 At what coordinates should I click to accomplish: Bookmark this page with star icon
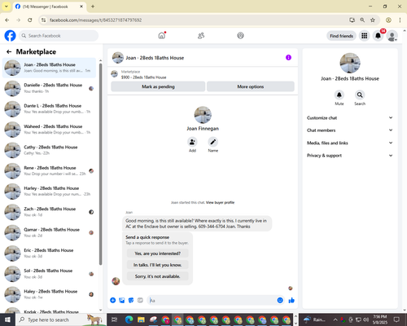click(373, 20)
